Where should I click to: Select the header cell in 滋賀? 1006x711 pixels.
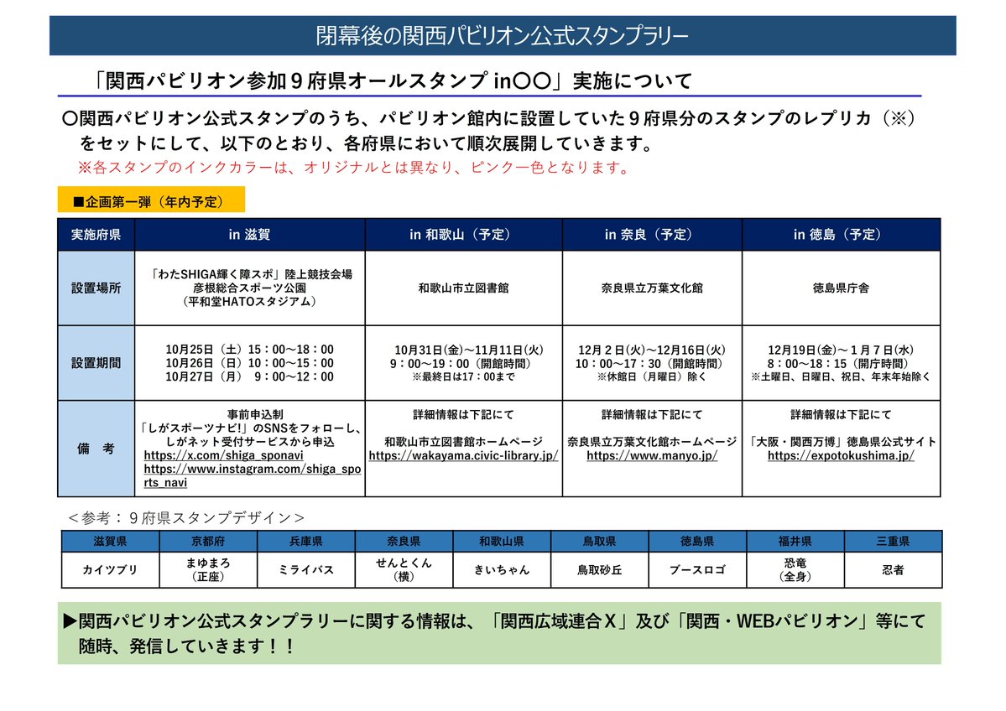249,234
